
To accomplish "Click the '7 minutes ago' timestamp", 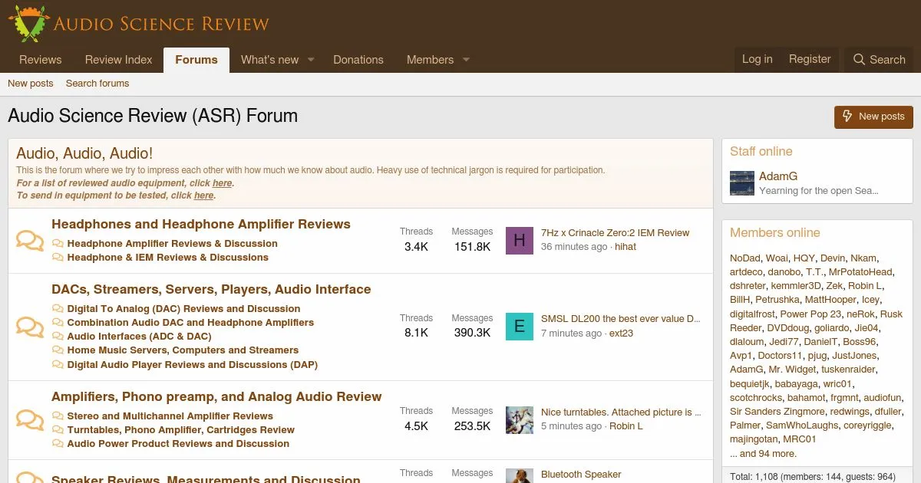I will tap(571, 333).
